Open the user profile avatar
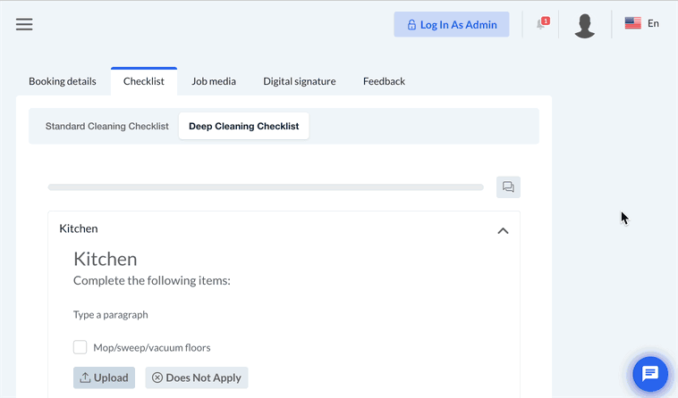Viewport: 678px width, 398px height. (585, 25)
